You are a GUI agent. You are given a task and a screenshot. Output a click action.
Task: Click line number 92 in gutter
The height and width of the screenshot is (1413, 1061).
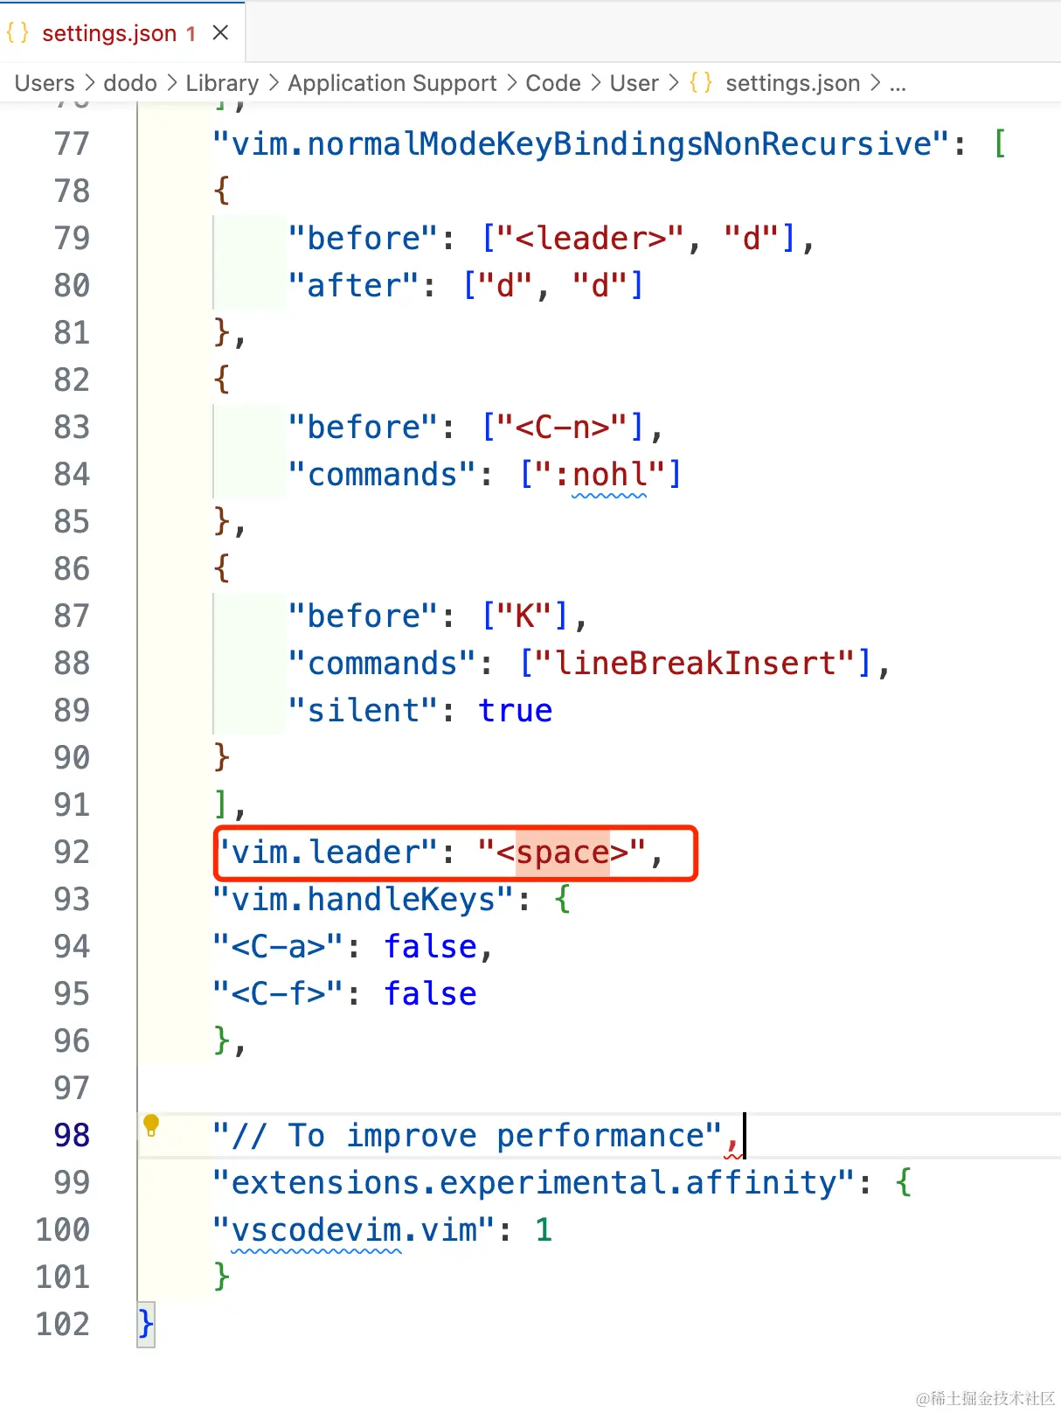point(72,852)
